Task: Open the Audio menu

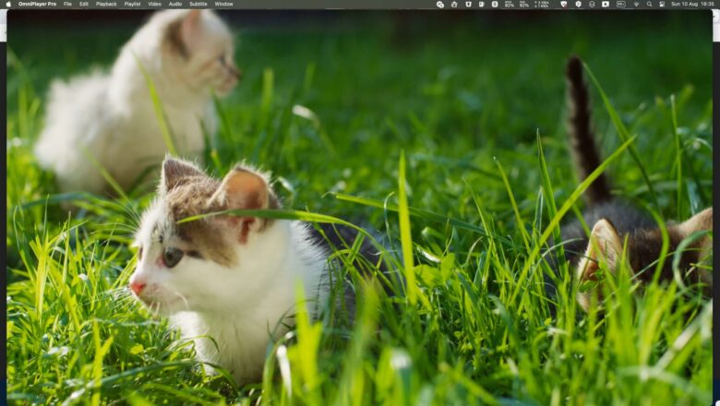Action: click(x=175, y=4)
